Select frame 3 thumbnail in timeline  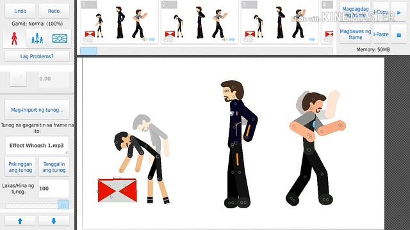(279, 22)
